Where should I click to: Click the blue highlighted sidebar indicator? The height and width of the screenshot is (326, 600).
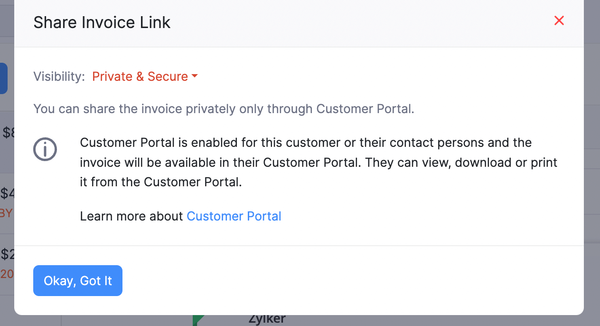tap(3, 78)
